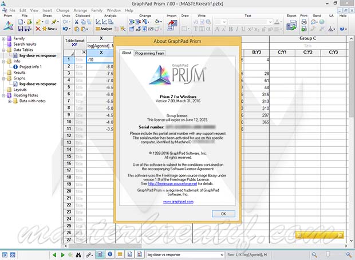This screenshot has width=355, height=260.
Task: Switch to the Programming Team tab
Action: (149, 53)
